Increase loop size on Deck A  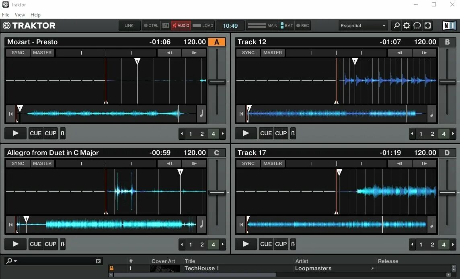click(x=223, y=134)
